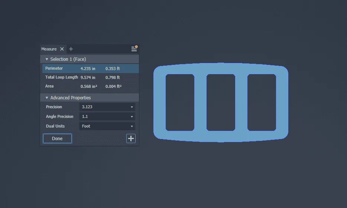Click the middle rectangular cutout in the shape
347x208 pixels.
tap(221, 102)
